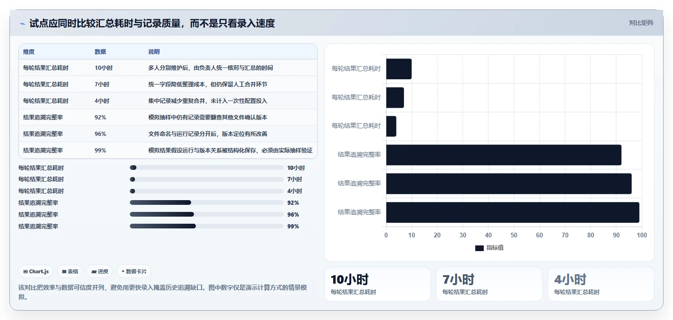The width and height of the screenshot is (673, 320).
Task: Click the 指标值 legend label
Action: (x=495, y=248)
